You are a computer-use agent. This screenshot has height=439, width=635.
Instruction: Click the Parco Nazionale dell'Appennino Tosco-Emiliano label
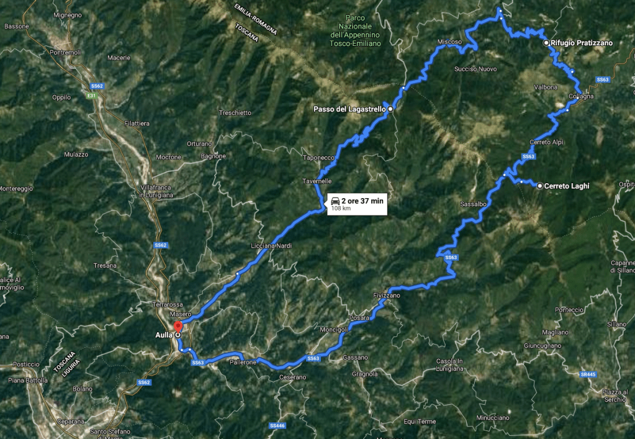pyautogui.click(x=355, y=31)
